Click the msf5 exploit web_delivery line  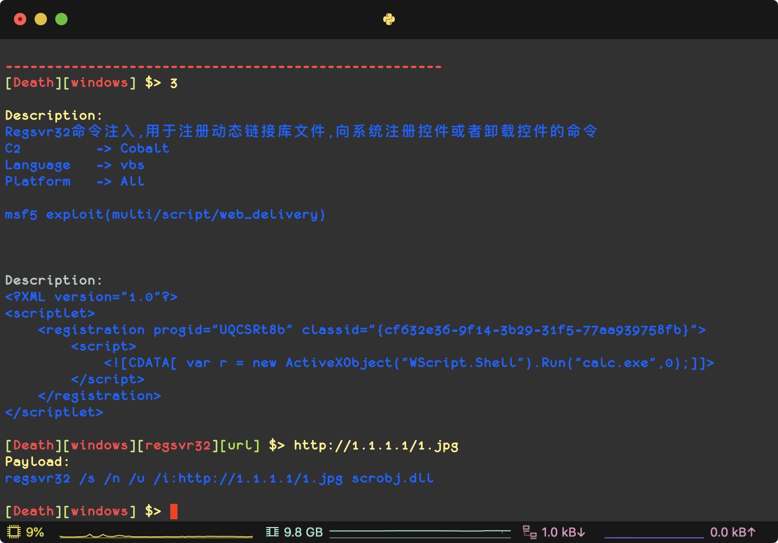tap(166, 215)
